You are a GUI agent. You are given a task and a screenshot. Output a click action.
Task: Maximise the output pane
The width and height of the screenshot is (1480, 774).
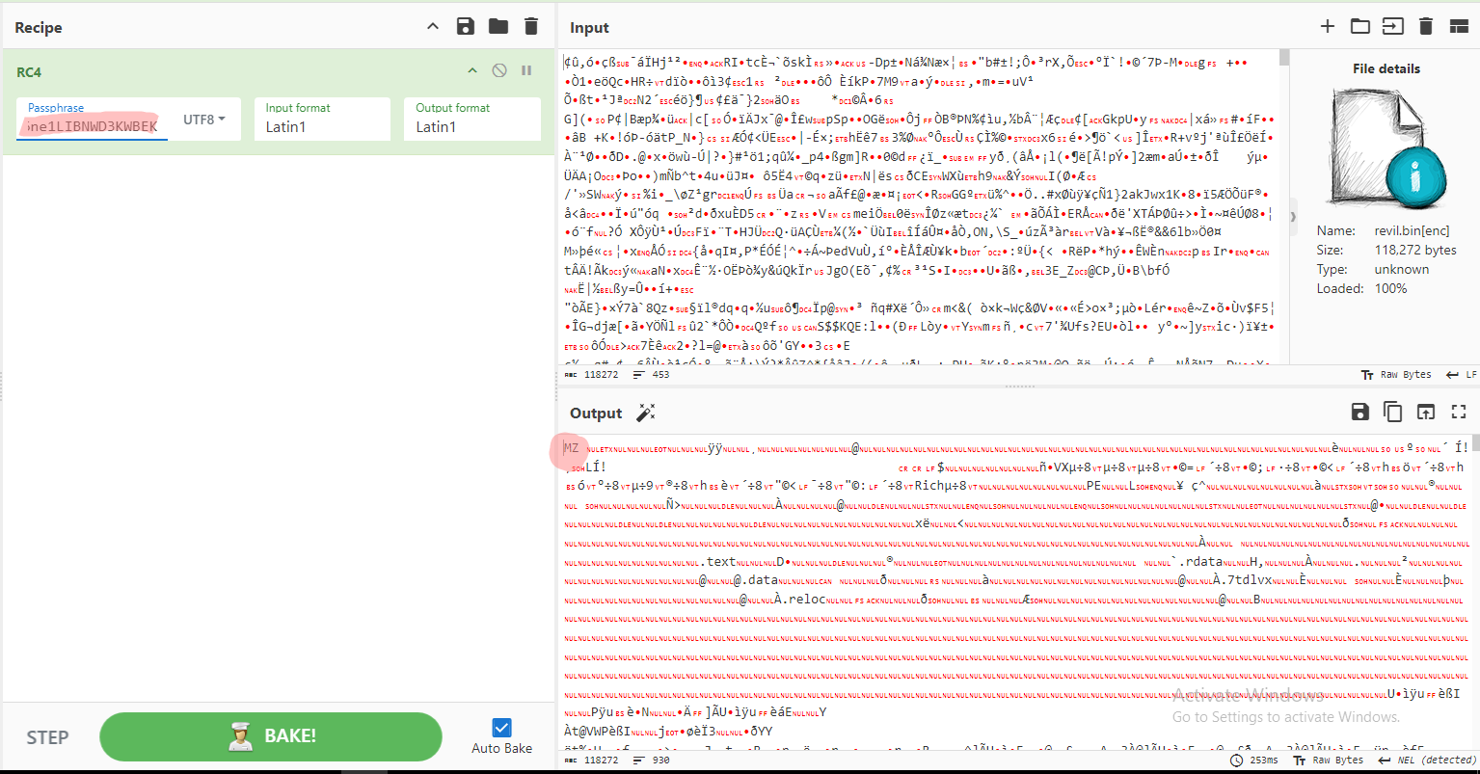pos(1458,413)
